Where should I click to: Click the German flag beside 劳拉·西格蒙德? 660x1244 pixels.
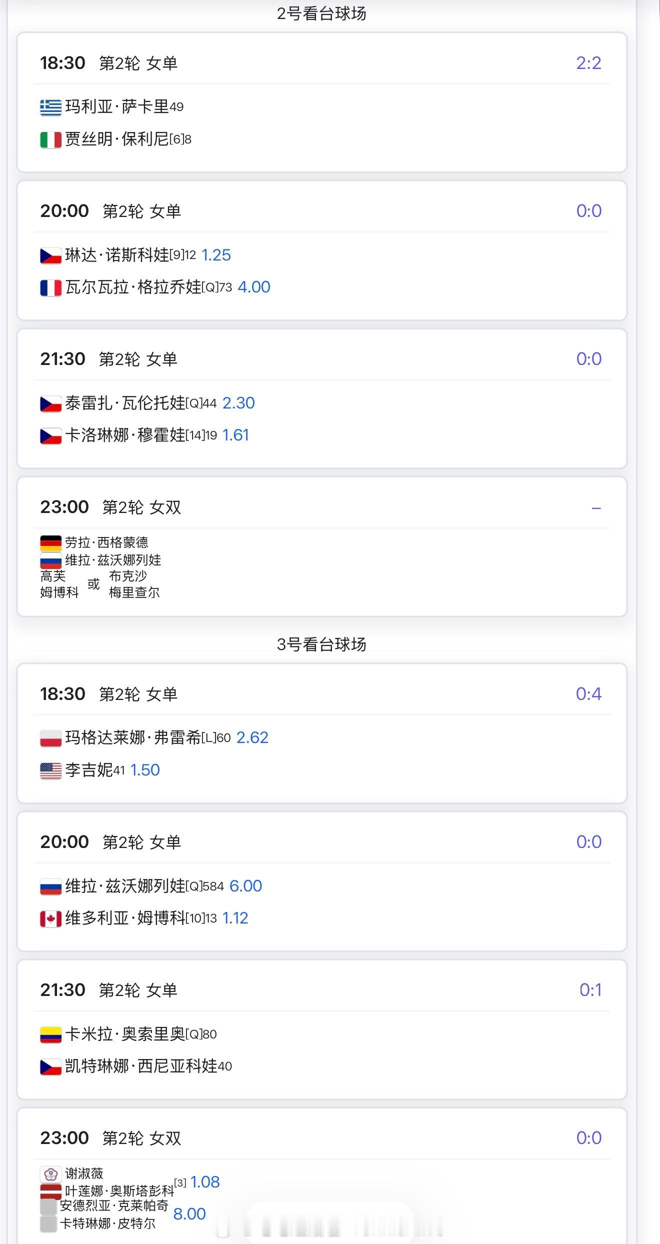50,543
